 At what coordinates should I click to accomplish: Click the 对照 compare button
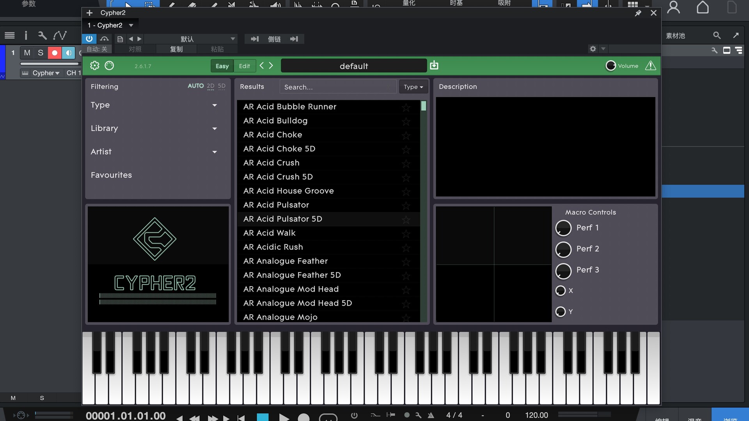click(135, 49)
